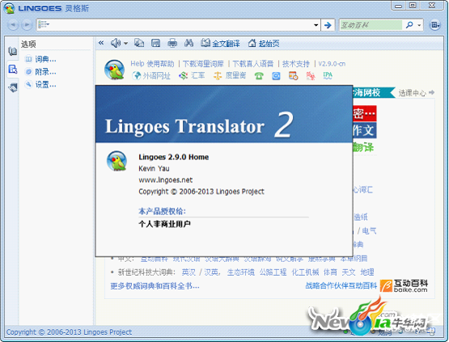Open 全文翻译 full text translation
Image resolution: width=449 pixels, height=342 pixels.
pyautogui.click(x=220, y=43)
